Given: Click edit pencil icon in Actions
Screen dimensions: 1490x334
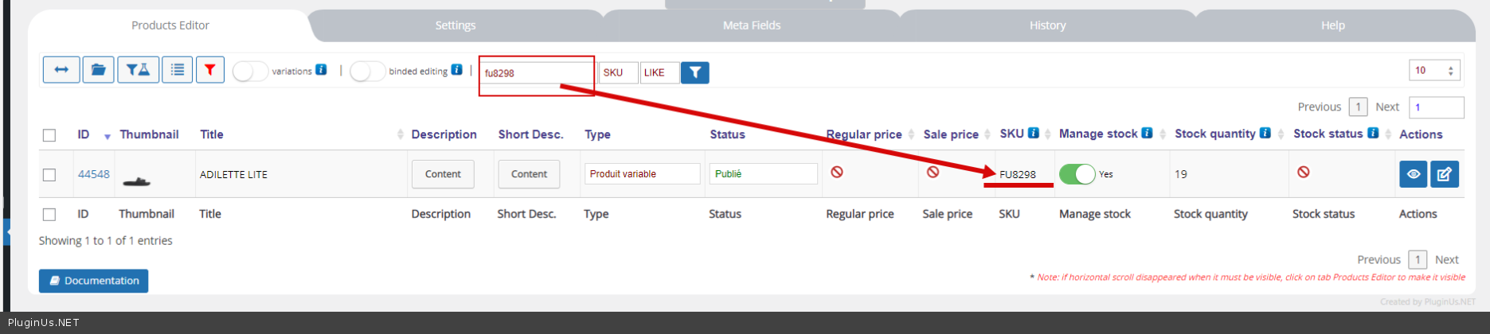Looking at the screenshot, I should coord(1444,174).
